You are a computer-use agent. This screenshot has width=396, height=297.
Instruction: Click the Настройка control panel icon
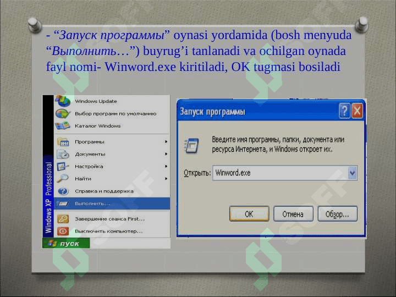point(63,166)
